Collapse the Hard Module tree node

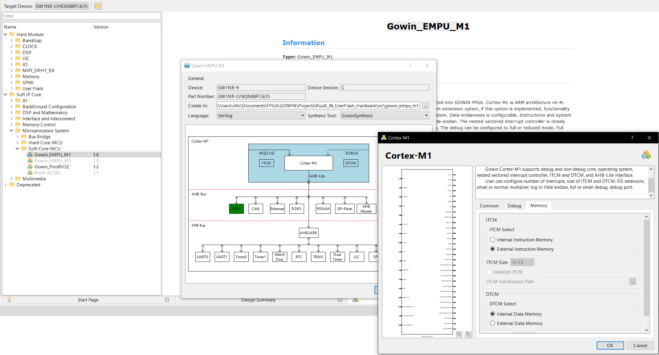[5, 34]
